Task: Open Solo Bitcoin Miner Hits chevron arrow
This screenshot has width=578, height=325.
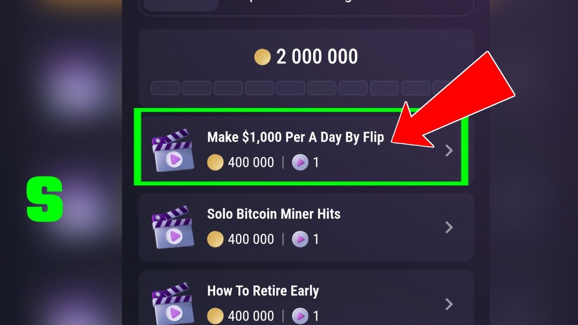Action: tap(449, 227)
